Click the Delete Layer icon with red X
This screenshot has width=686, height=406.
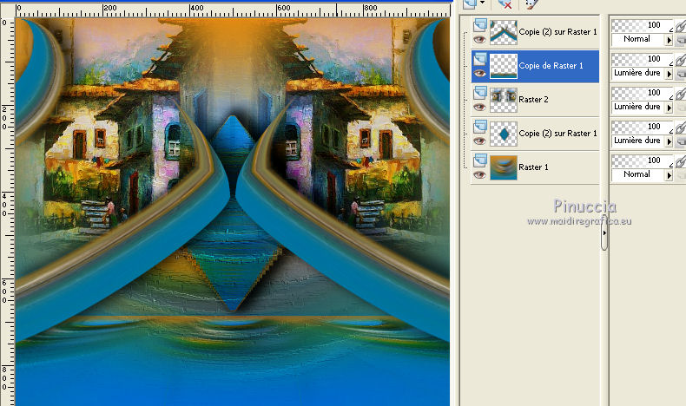tap(505, 4)
